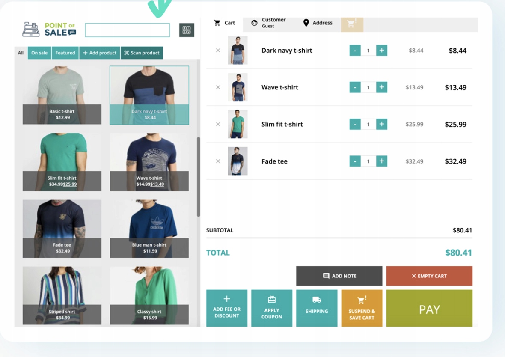Switch to the Customer Guest tab
The height and width of the screenshot is (357, 505).
coord(269,23)
